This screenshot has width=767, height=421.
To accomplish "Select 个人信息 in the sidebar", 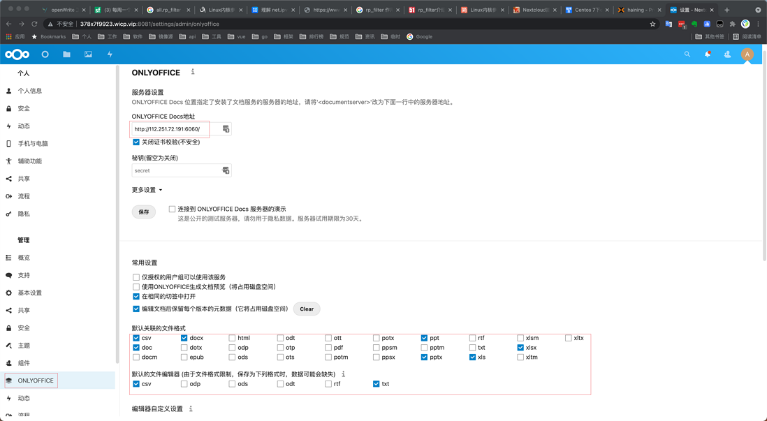I will tap(29, 91).
